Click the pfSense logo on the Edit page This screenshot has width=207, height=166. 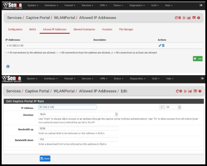[11, 79]
